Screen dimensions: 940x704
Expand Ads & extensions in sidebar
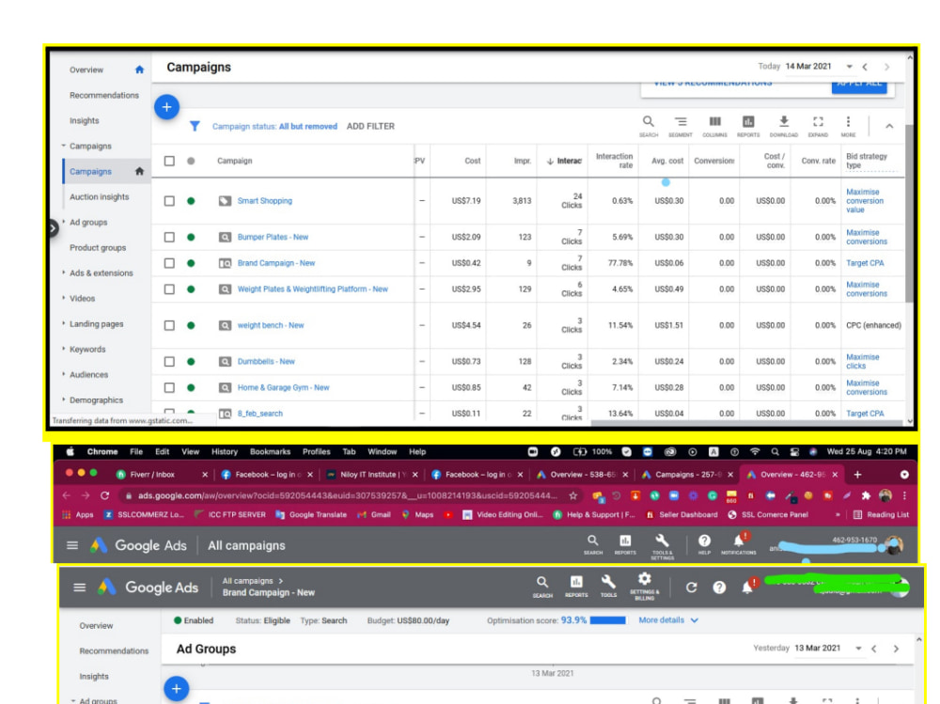point(64,273)
